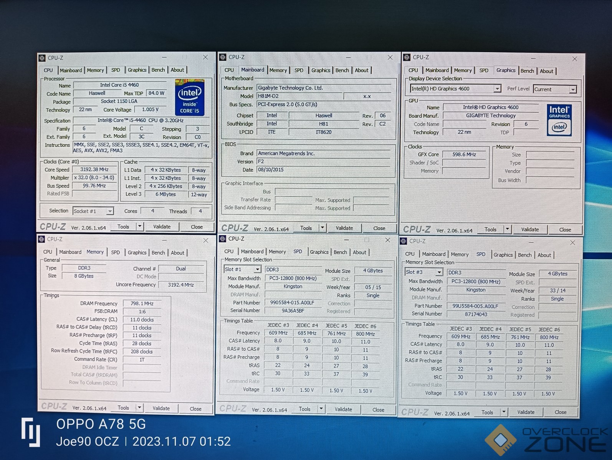612x460 pixels.
Task: Click Max TDP value 84.0 W
Action: (x=156, y=93)
